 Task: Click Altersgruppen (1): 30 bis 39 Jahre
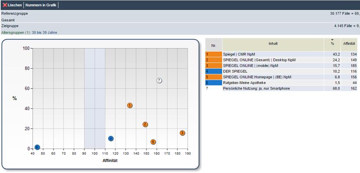click(29, 32)
